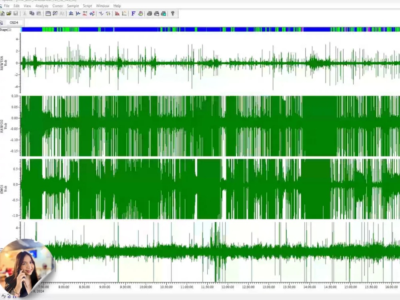Click the Copy icon in toolbar
Viewport: 400px width, 300px height.
[32, 14]
